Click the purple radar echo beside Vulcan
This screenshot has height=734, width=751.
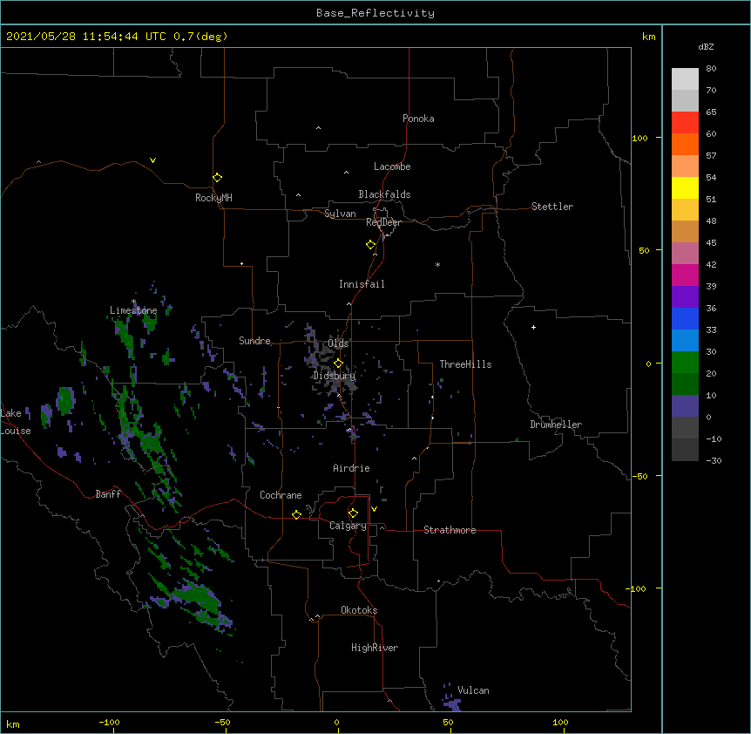[451, 704]
